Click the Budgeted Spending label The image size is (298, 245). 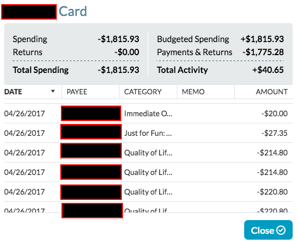click(x=193, y=39)
